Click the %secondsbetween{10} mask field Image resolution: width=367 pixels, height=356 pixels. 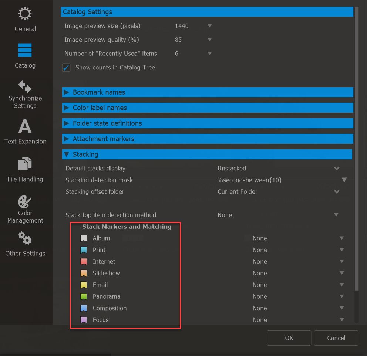pyautogui.click(x=249, y=180)
